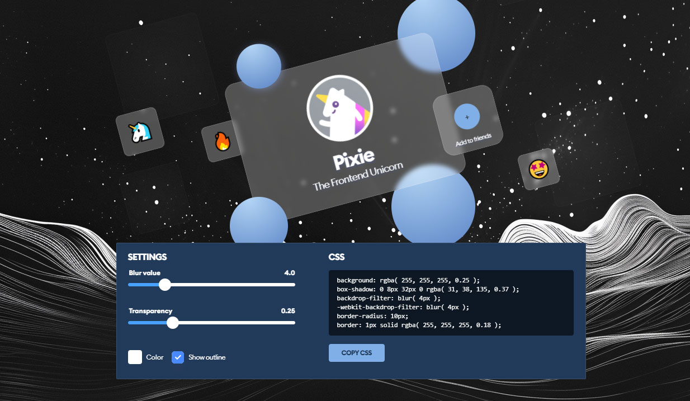Click the box-shadow CSS line
The height and width of the screenshot is (401, 690).
pos(428,289)
